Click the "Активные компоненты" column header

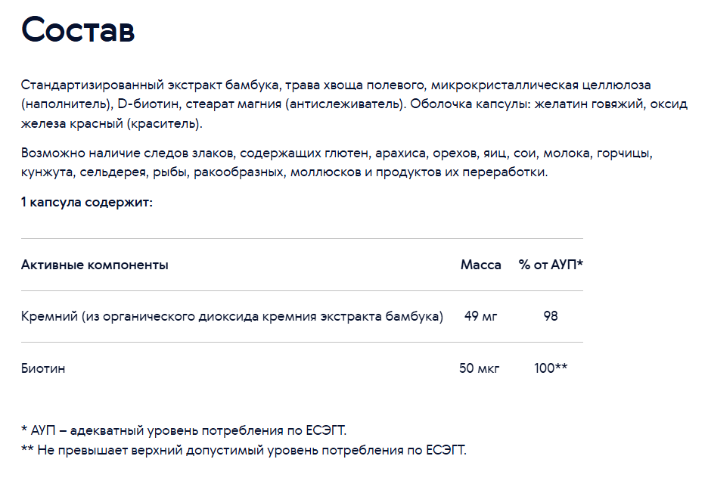(95, 265)
